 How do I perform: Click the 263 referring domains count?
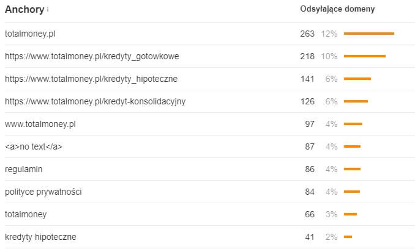[307, 34]
